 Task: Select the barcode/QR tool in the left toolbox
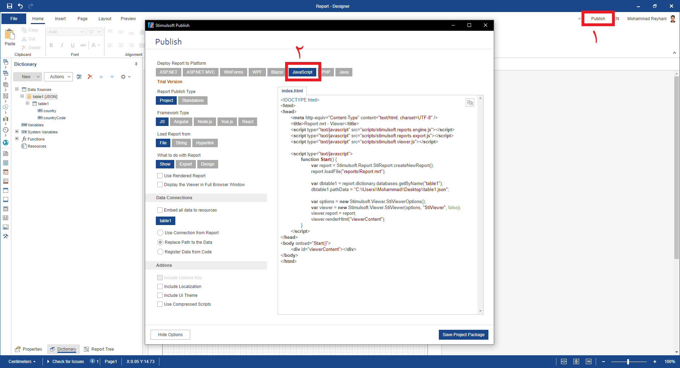6,96
